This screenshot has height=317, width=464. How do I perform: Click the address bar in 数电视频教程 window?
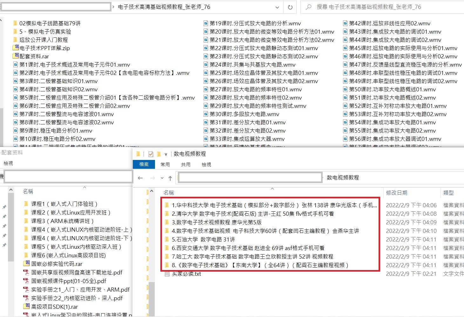320,178
